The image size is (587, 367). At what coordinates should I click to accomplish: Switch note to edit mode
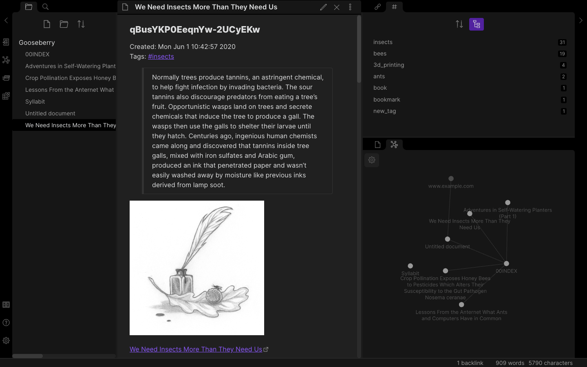tap(323, 7)
